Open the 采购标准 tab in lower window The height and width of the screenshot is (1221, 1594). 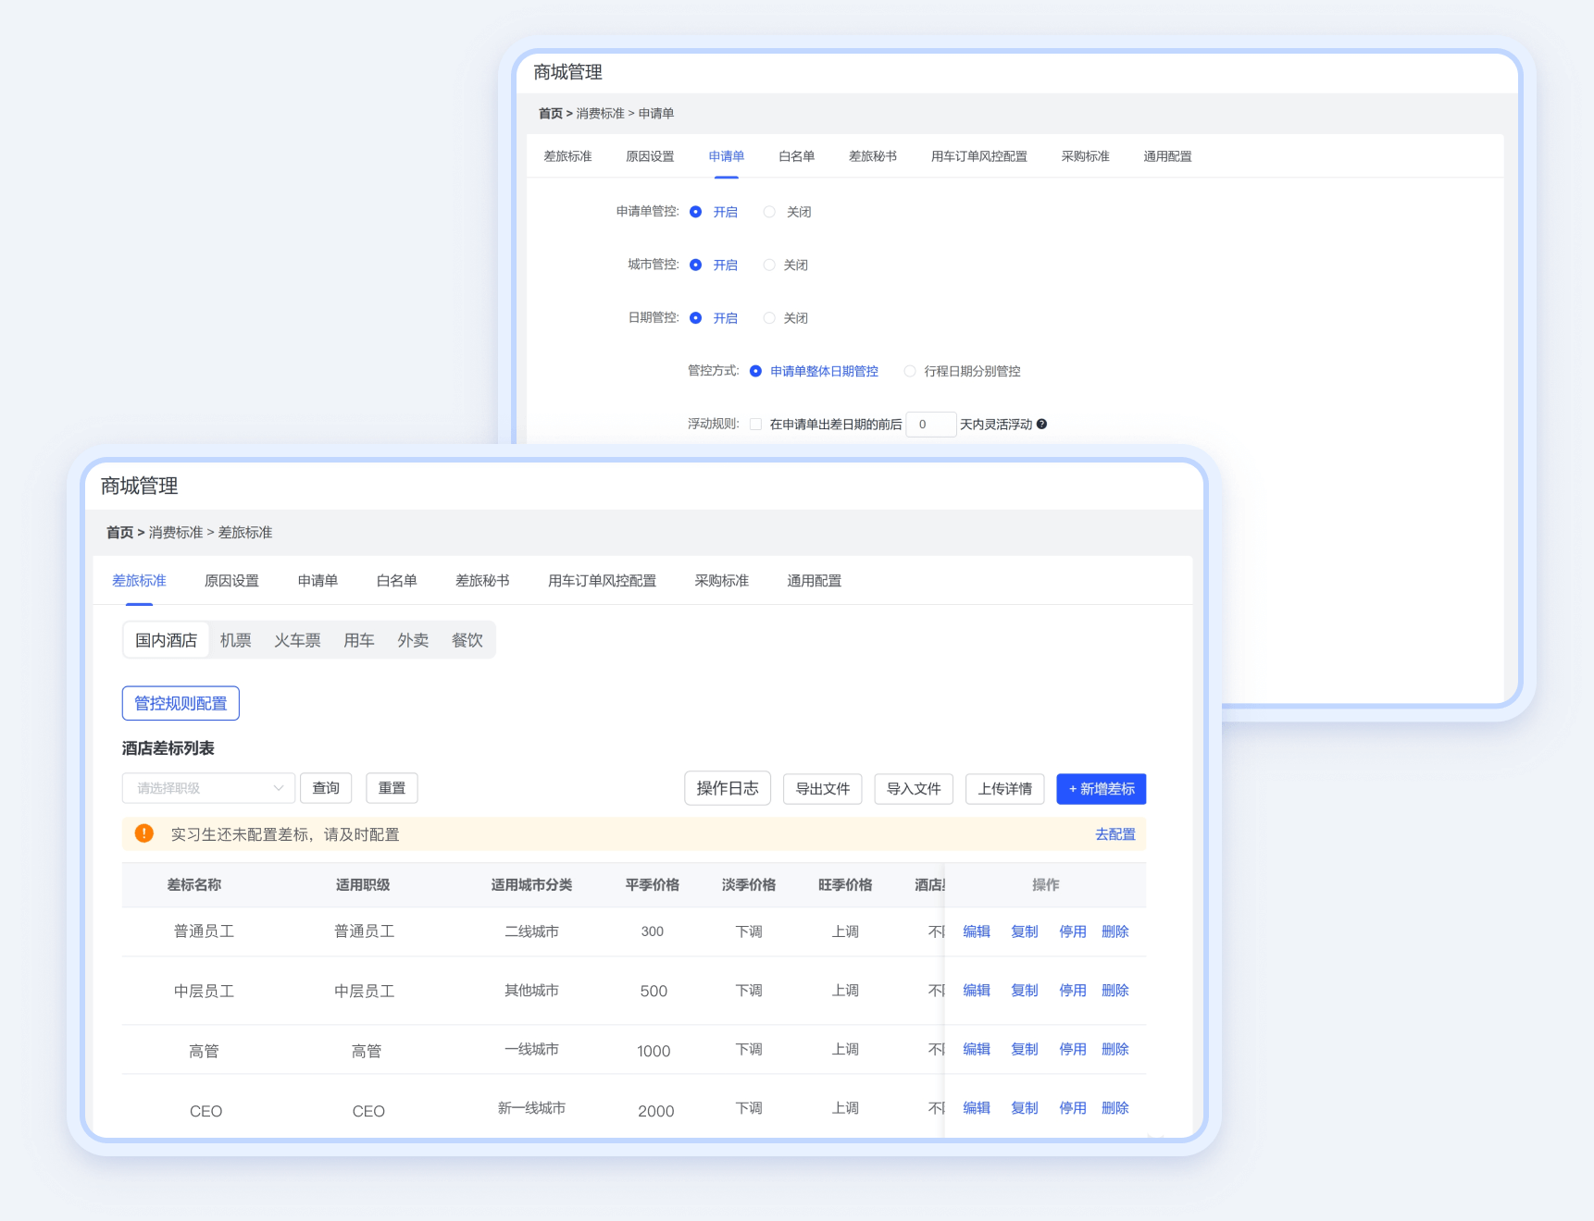(721, 581)
